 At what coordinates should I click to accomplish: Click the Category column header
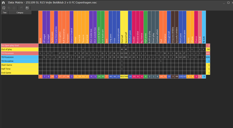click(x=20, y=13)
